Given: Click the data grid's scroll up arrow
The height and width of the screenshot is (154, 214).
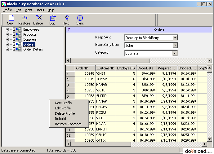Looking at the screenshot, I should click(209, 68).
